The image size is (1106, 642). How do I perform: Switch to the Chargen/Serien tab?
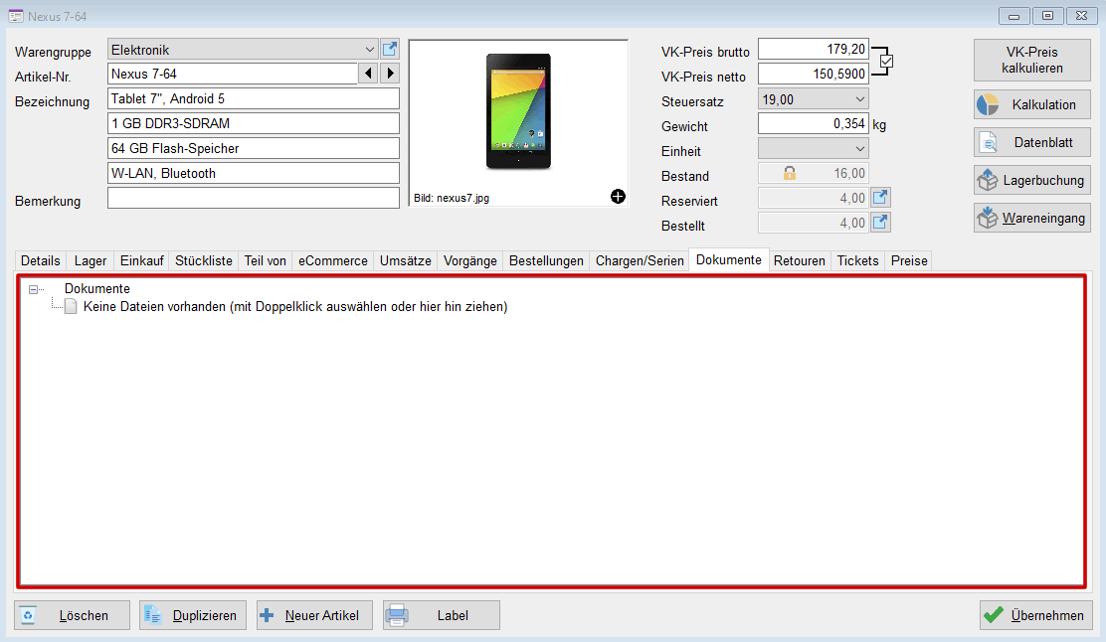click(640, 260)
